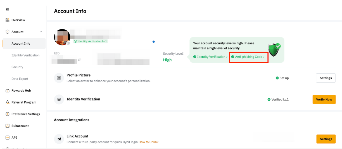Click the Overview grid icon

8,20
